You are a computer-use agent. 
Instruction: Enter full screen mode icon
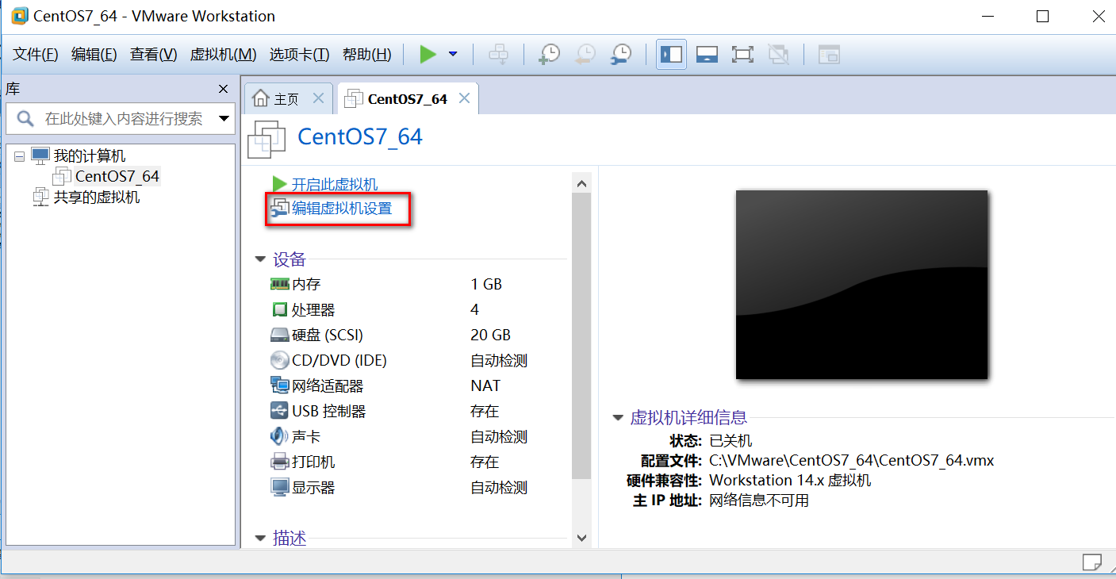click(x=742, y=54)
